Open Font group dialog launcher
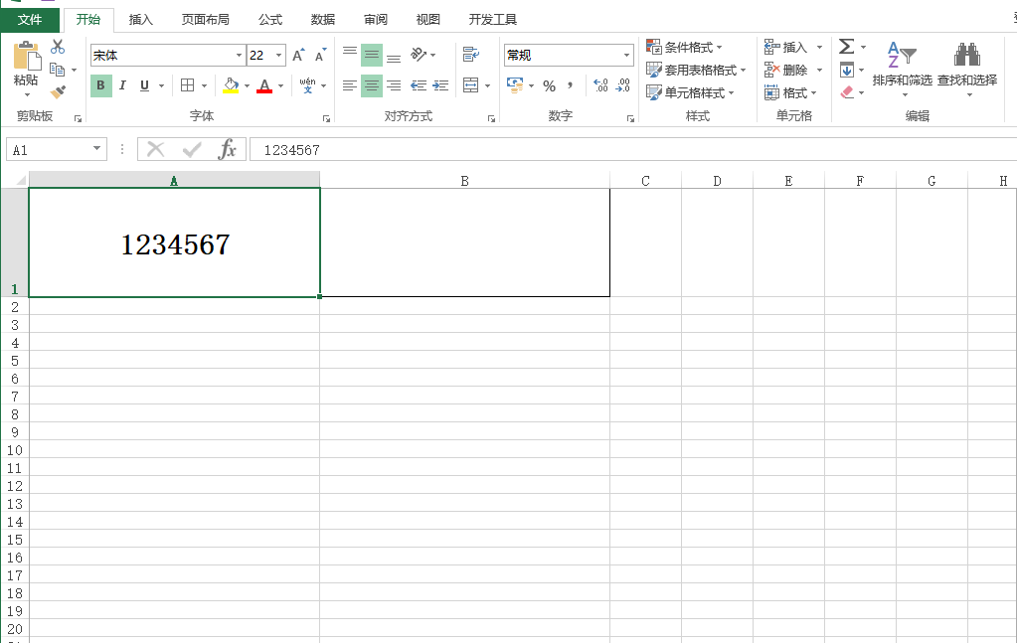Image resolution: width=1017 pixels, height=643 pixels. click(326, 118)
